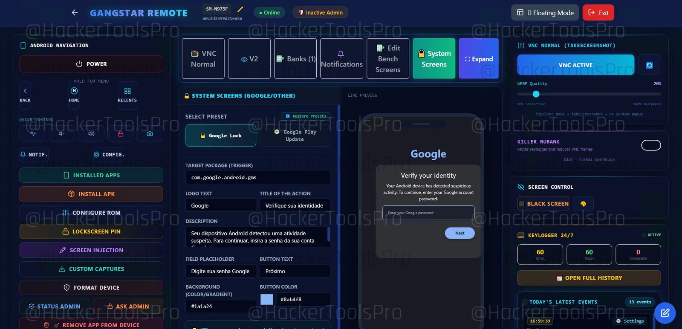Image resolution: width=682 pixels, height=329 pixels.
Task: Open the Banks (1) tab
Action: point(295,58)
